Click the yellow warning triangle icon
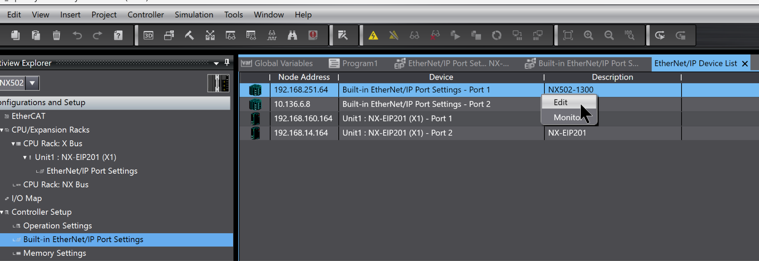 coord(373,36)
